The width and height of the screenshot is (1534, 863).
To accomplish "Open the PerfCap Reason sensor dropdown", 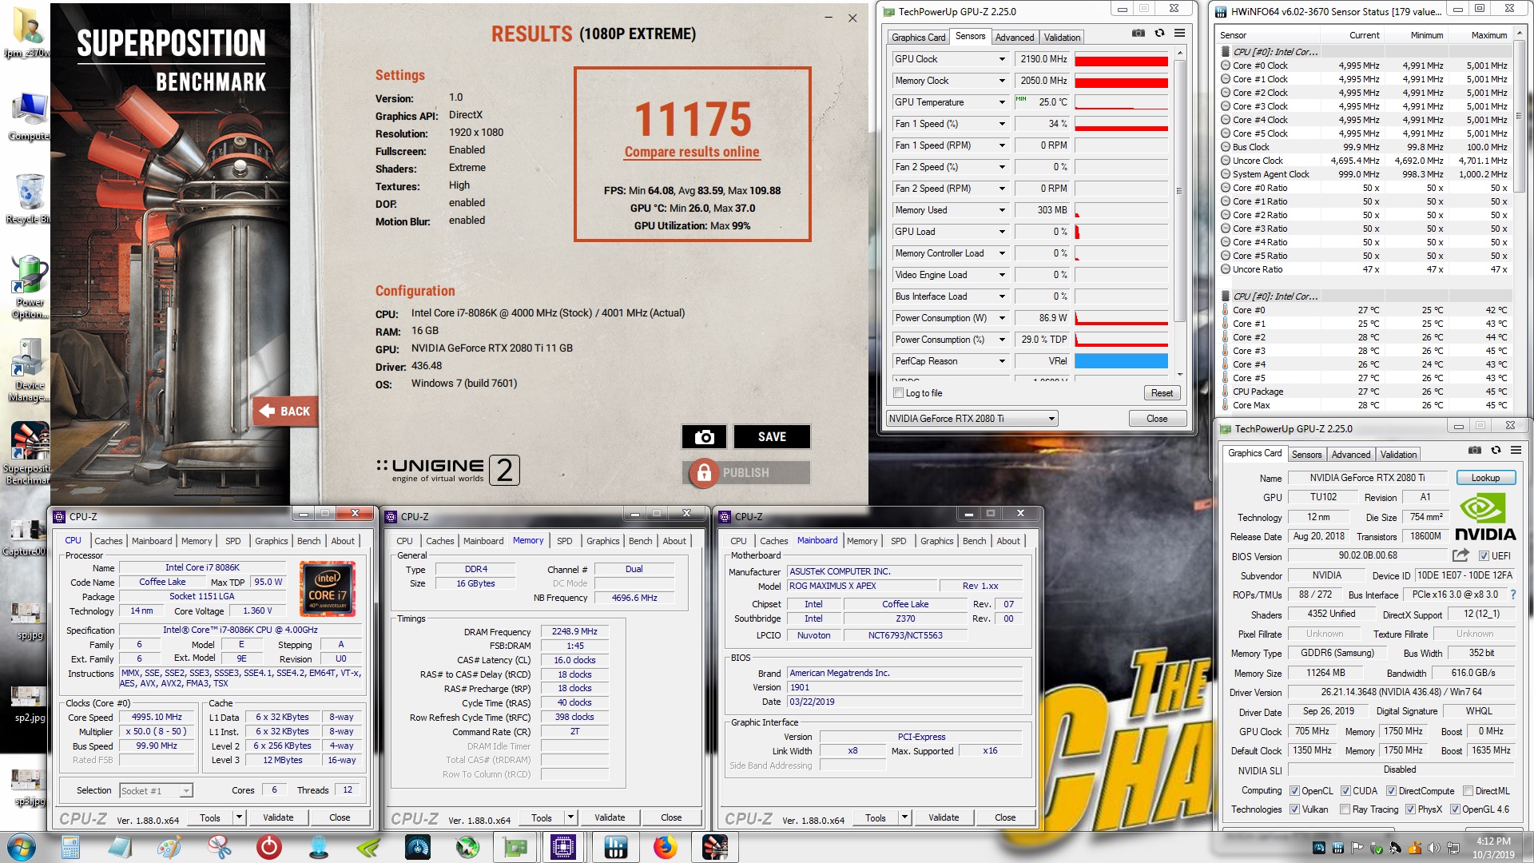I will click(1002, 361).
